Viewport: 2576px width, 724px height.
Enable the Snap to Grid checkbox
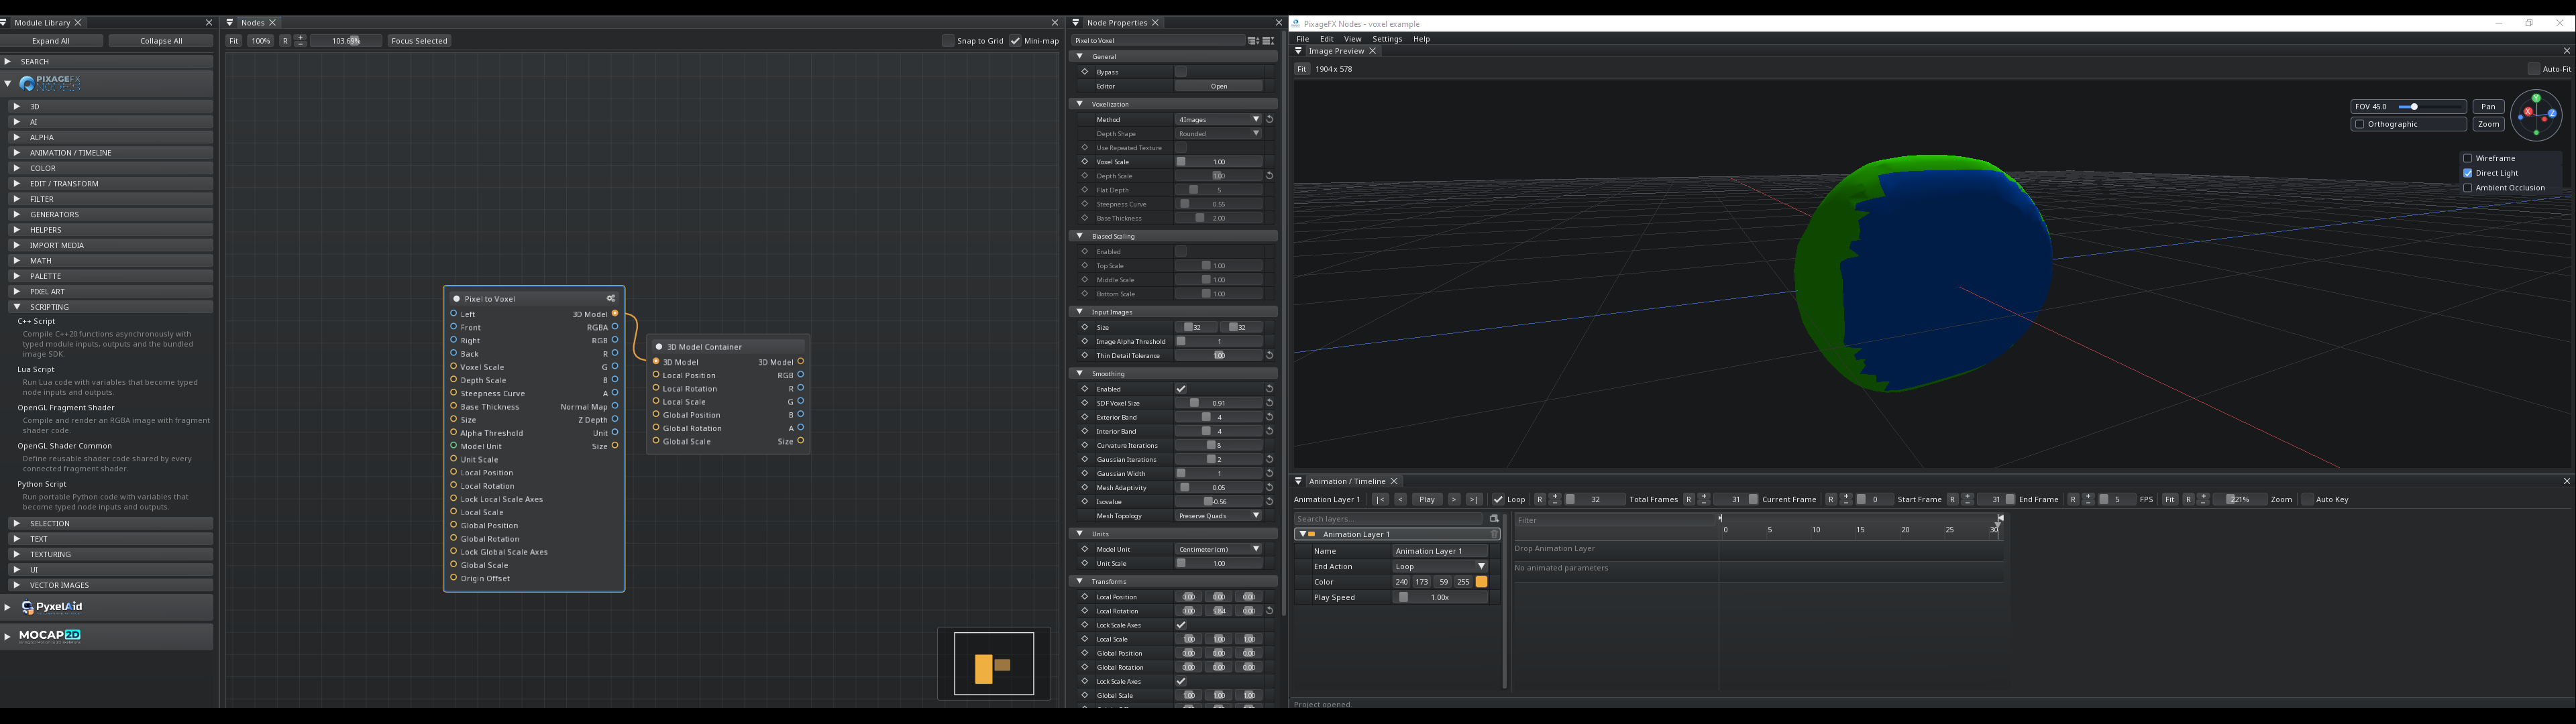pos(948,41)
